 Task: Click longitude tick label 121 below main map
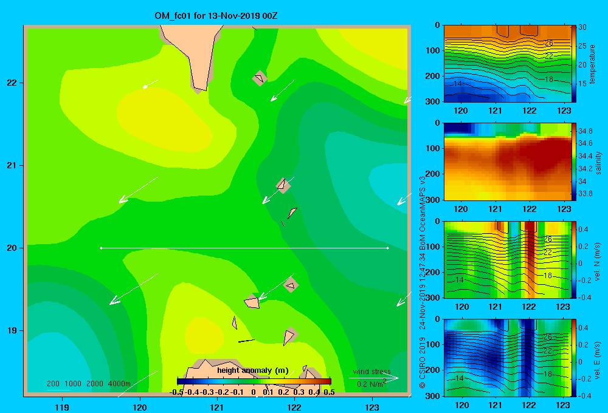click(x=217, y=407)
